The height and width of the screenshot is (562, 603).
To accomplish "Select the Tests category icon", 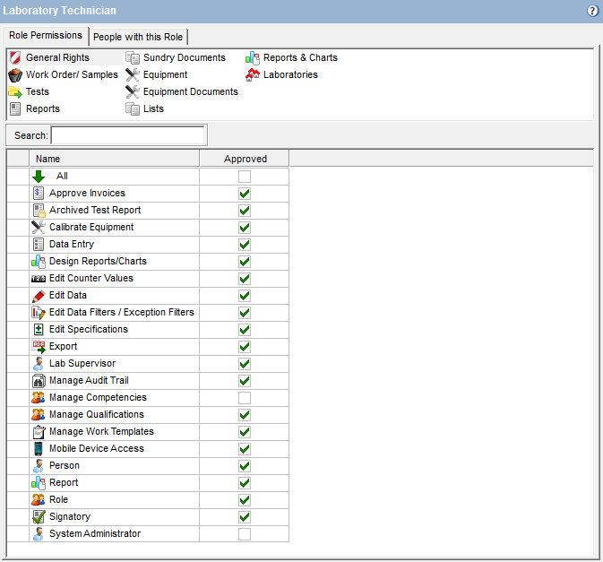I will pyautogui.click(x=15, y=91).
